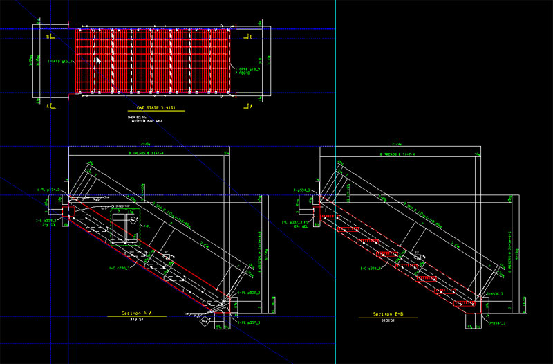Select section marker B at plan's upper-right
This screenshot has height=364, width=553.
(250, 37)
